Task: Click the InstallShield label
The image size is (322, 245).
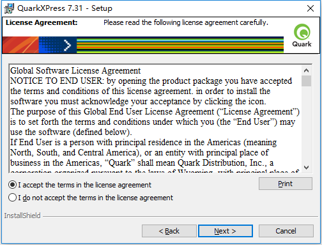Action: pyautogui.click(x=22, y=216)
